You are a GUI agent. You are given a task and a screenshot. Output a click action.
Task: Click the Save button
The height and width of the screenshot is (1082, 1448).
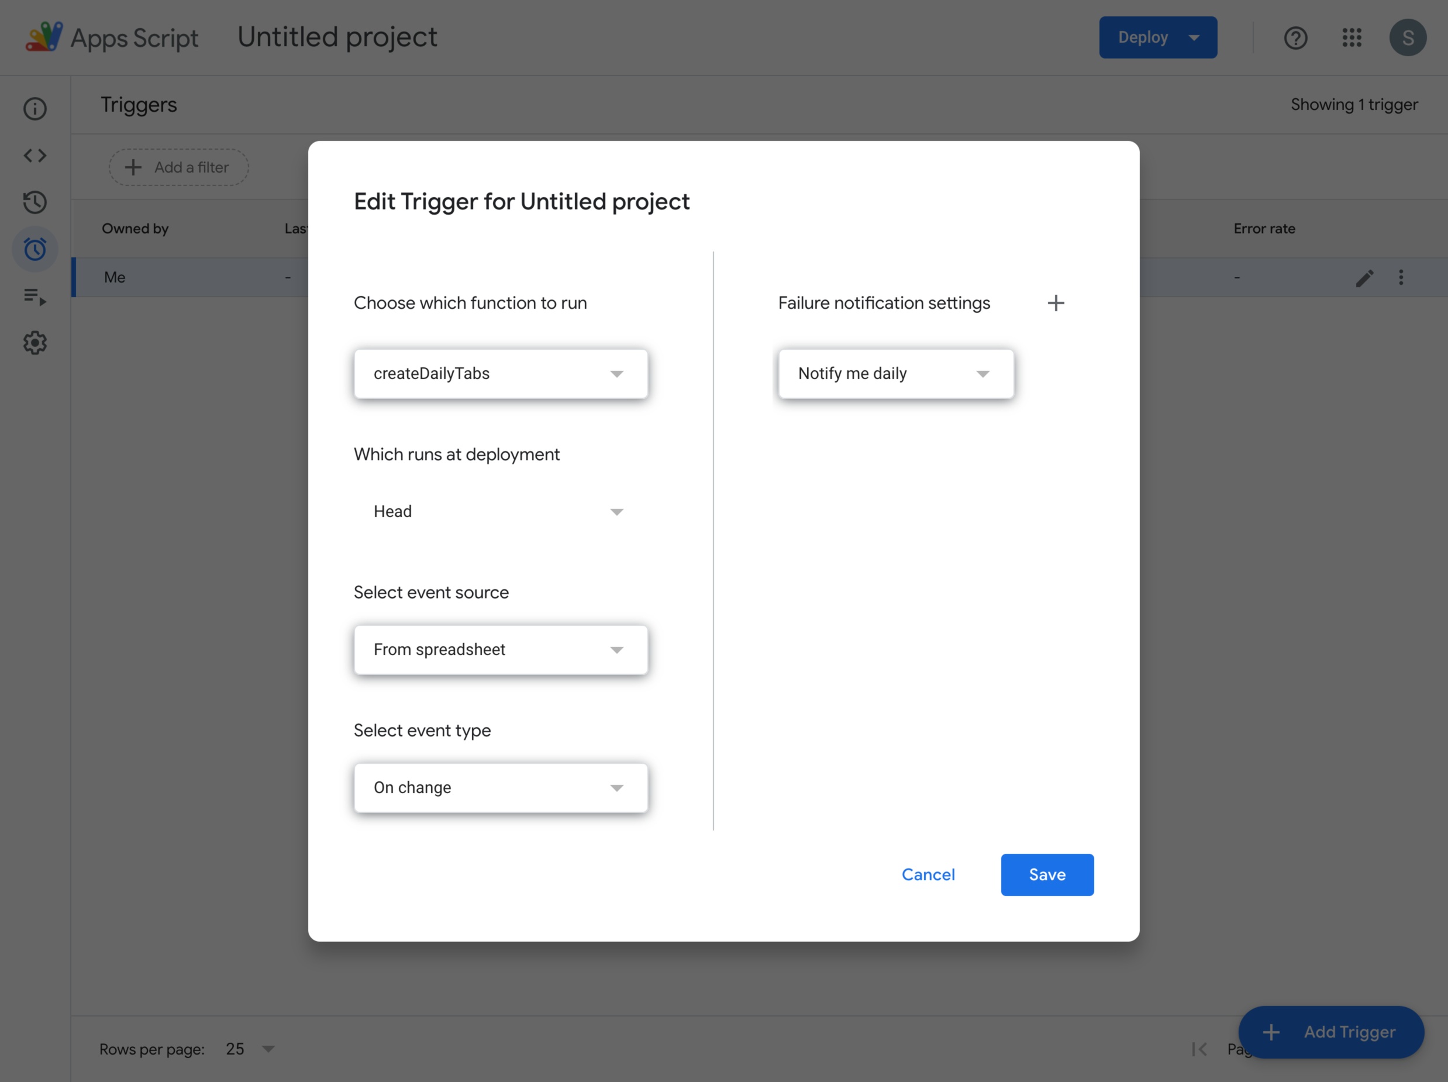coord(1047,875)
